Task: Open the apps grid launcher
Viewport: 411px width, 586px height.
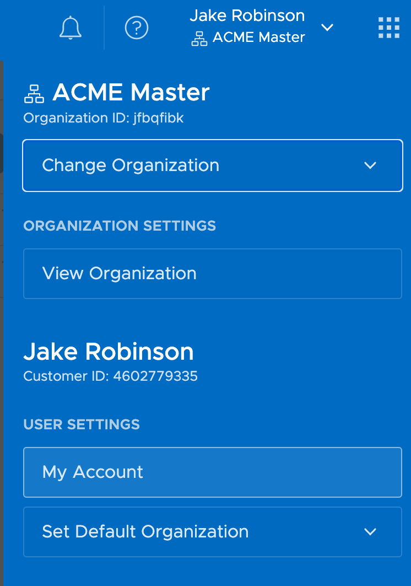Action: (388, 28)
